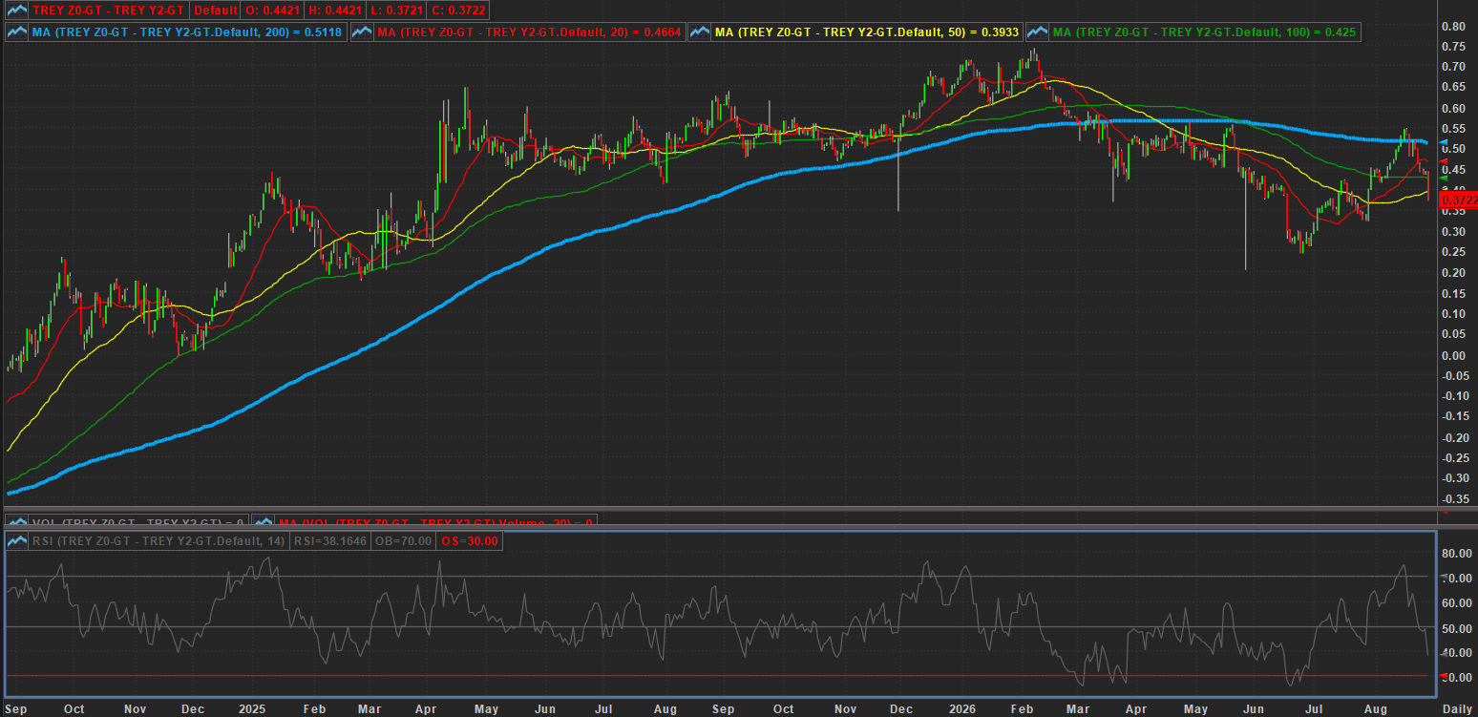Click the 0.00 level on the price axis
The image size is (1478, 717).
click(1455, 355)
